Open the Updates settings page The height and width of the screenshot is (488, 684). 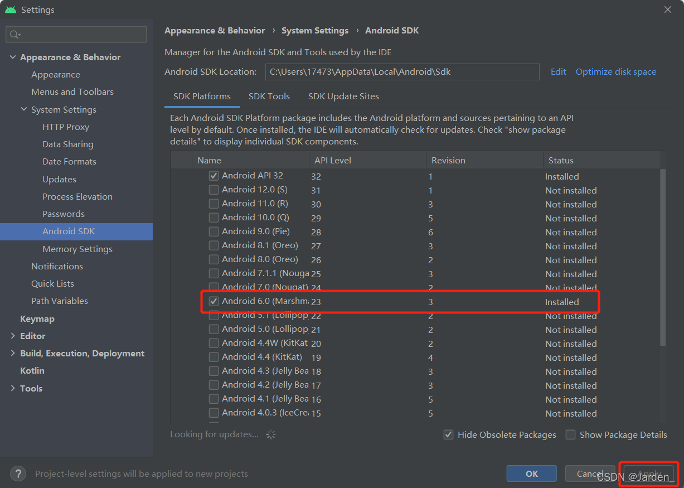coord(59,179)
